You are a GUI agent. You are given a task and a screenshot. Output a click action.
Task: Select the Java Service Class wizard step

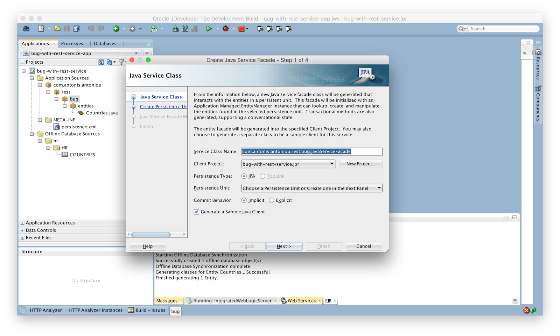point(161,97)
